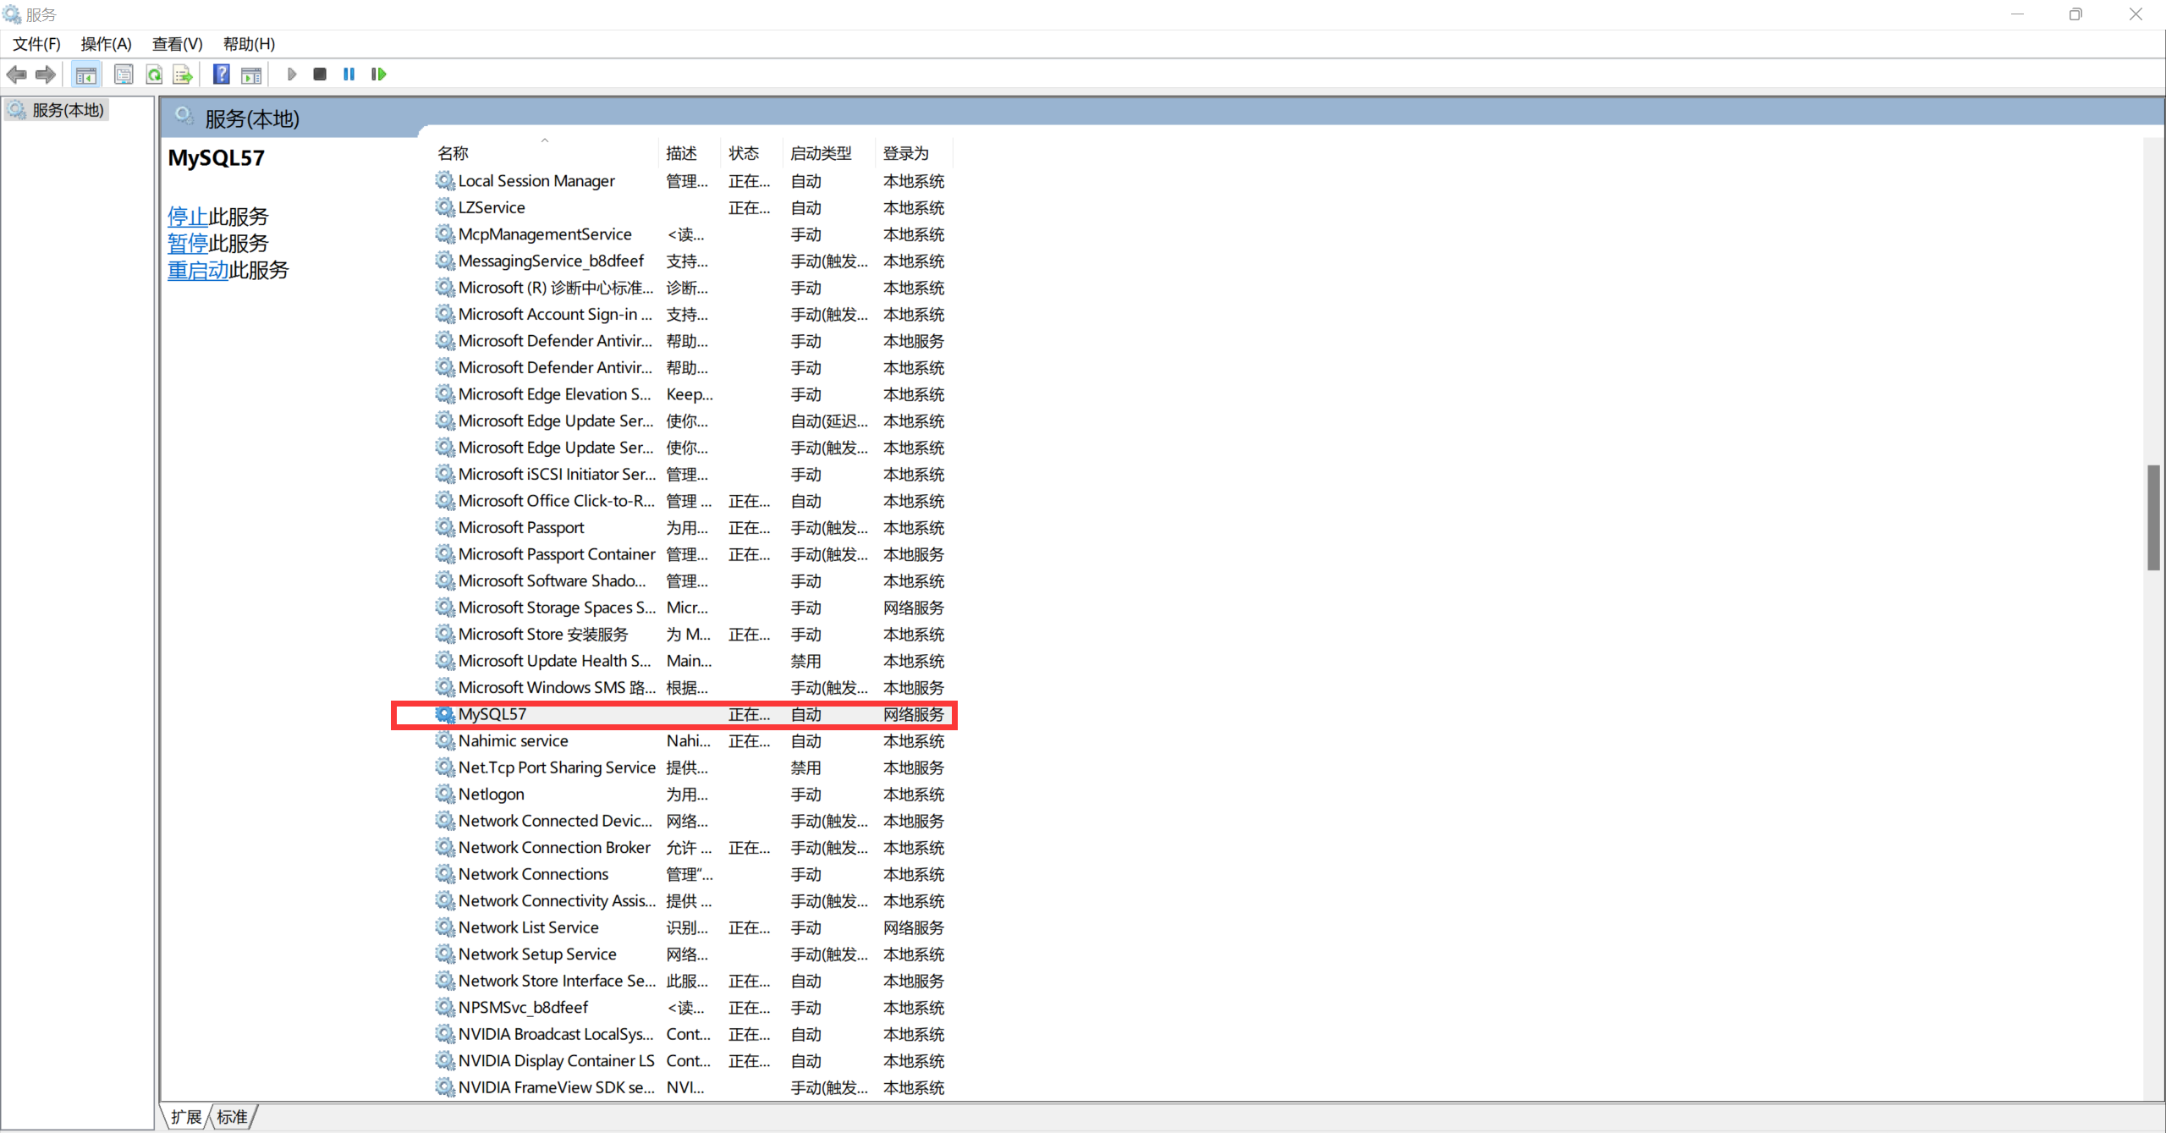Click the Stop Service square icon
Image resolution: width=2166 pixels, height=1133 pixels.
tap(320, 74)
